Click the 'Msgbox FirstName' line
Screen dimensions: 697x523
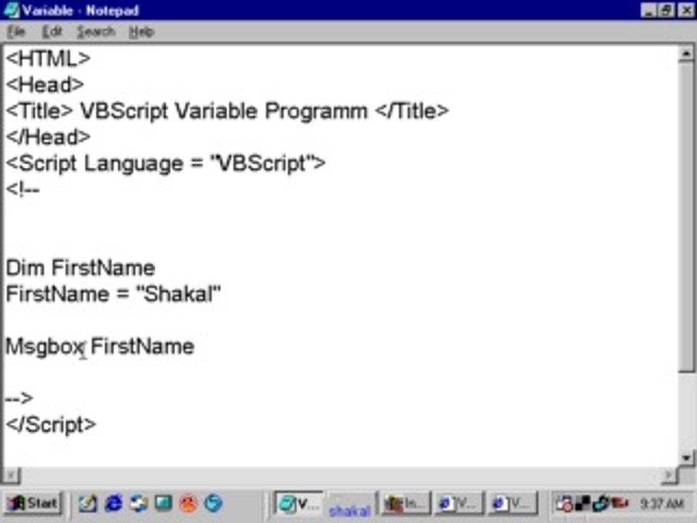tap(100, 346)
